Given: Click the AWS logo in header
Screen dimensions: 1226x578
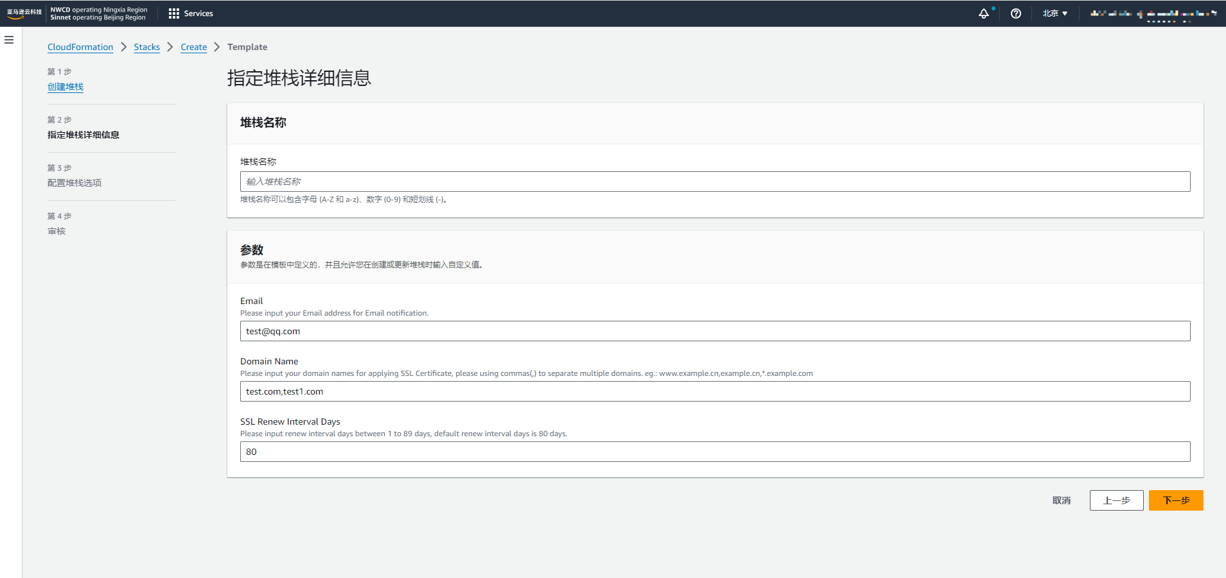Looking at the screenshot, I should [24, 13].
